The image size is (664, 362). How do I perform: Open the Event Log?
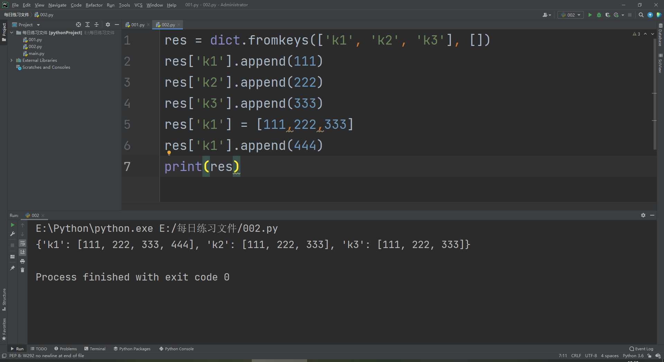click(642, 349)
